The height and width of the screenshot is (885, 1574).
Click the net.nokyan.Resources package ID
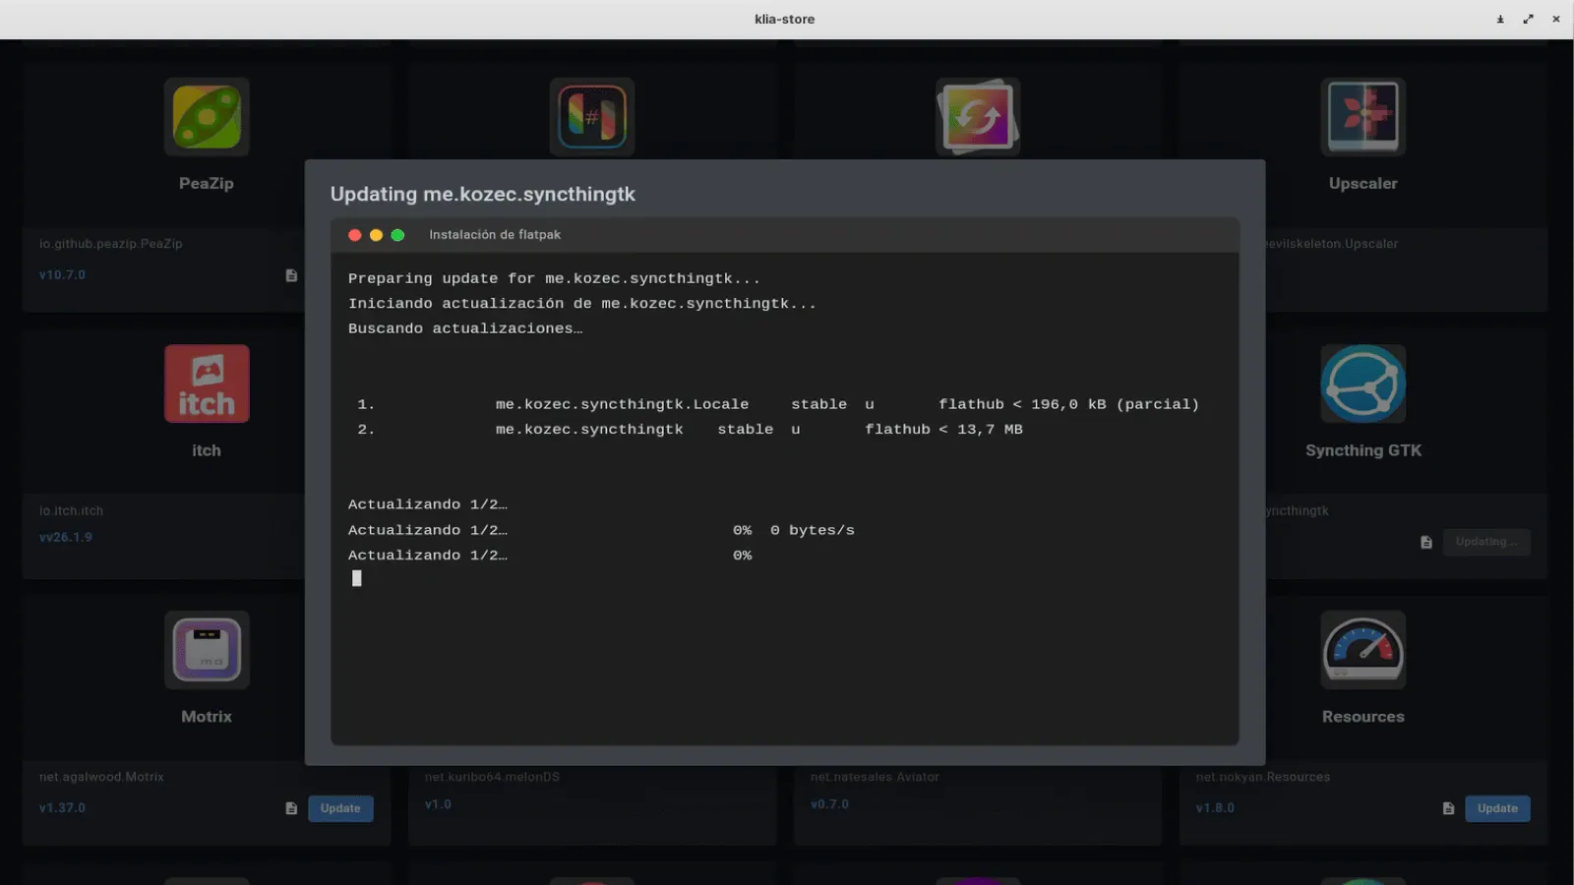1263,777
